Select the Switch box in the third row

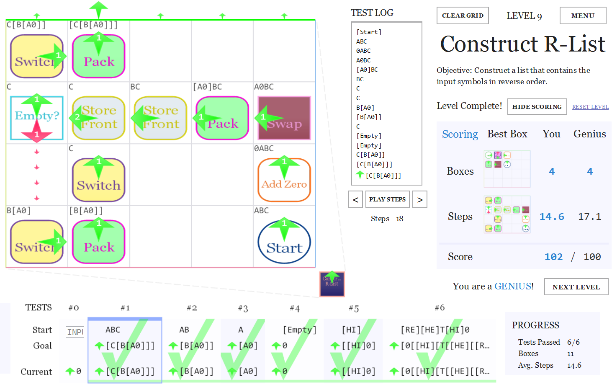[x=99, y=180]
